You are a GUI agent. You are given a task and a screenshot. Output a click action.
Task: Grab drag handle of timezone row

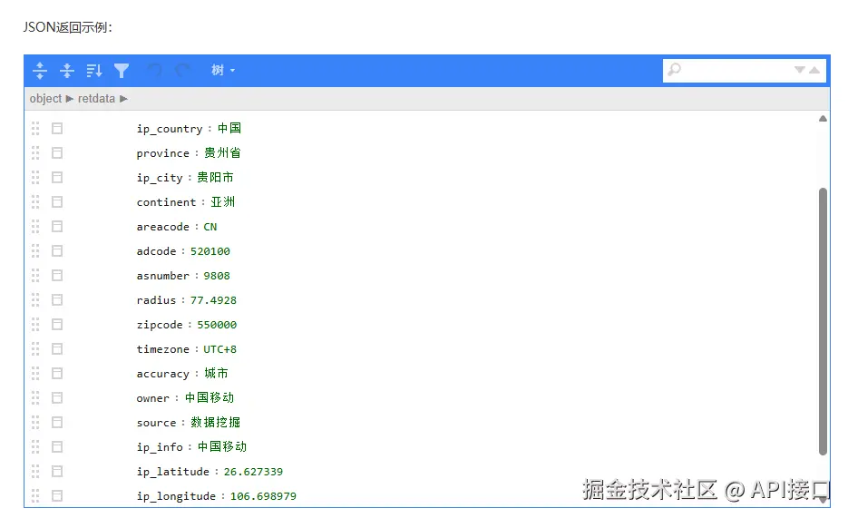35,349
